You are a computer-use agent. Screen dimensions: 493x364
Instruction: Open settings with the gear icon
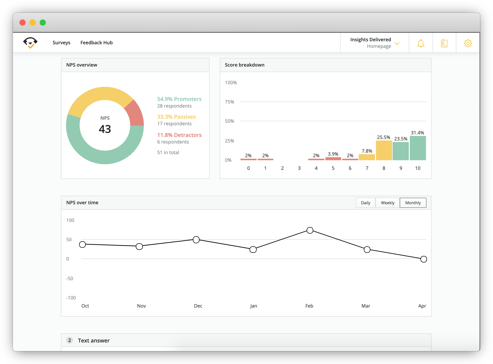coord(468,43)
